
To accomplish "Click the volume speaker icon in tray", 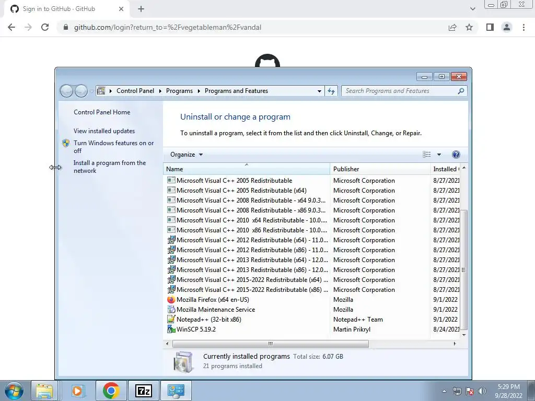I will (x=482, y=391).
